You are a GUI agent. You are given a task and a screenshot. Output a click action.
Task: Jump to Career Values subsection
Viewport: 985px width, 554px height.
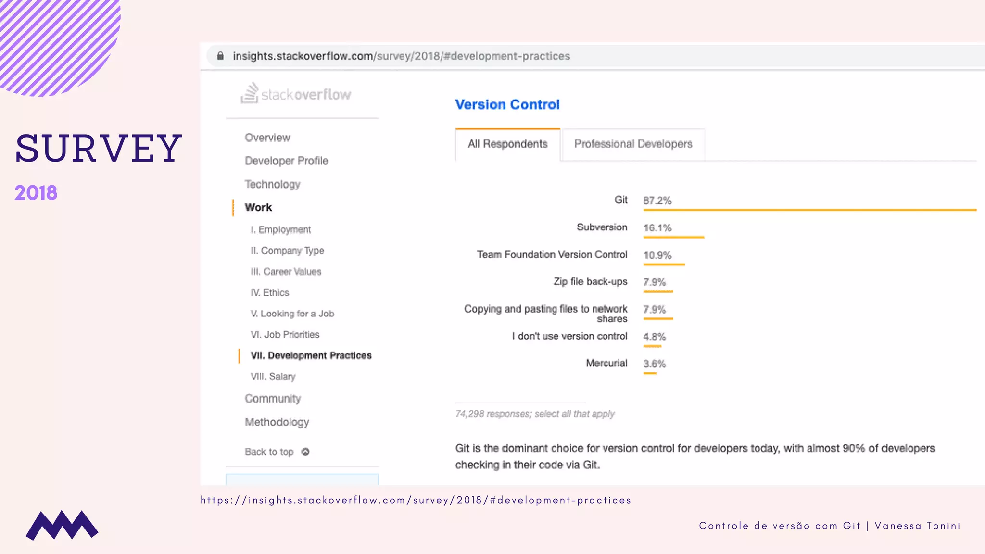[x=286, y=272]
